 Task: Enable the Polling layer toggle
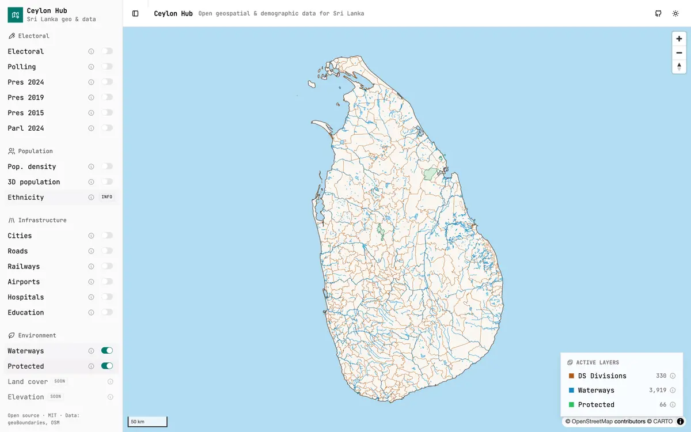[107, 66]
